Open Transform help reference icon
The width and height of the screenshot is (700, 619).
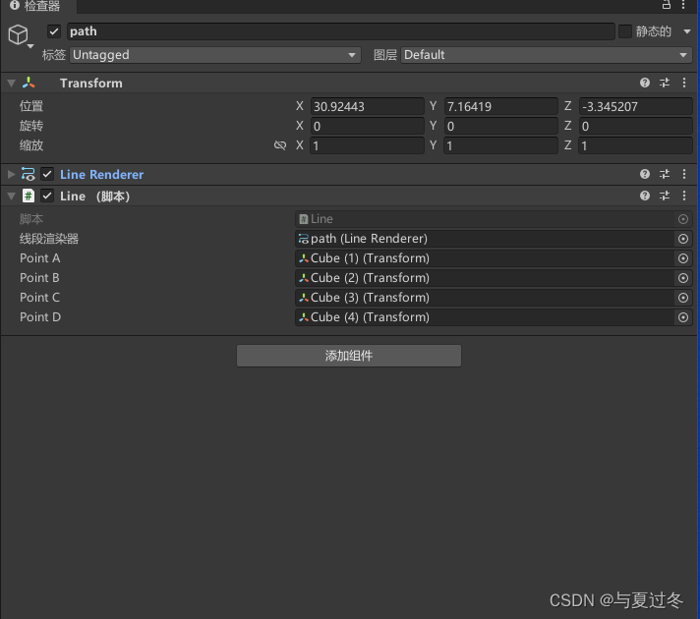[645, 83]
